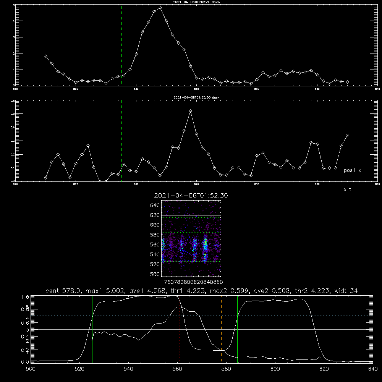The image size is (382, 382).
Task: Click the 620 label on the image y-axis
Action: click(x=155, y=215)
